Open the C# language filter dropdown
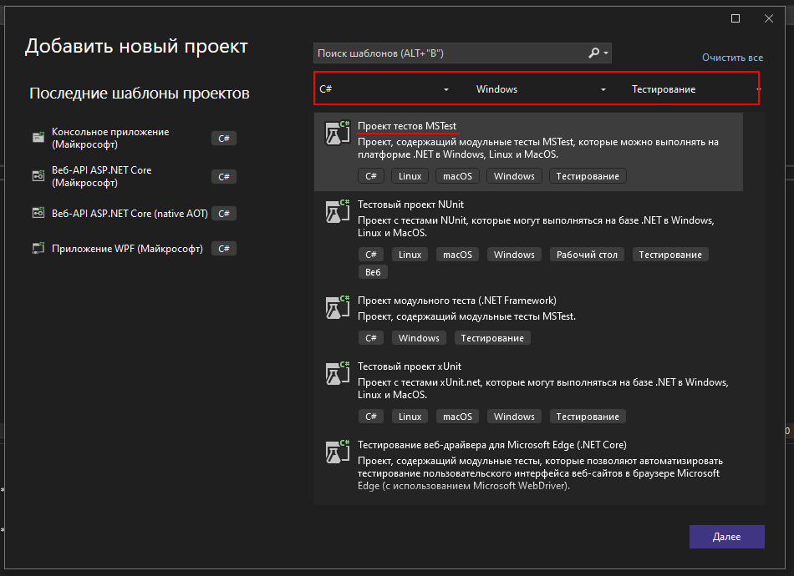 [384, 89]
